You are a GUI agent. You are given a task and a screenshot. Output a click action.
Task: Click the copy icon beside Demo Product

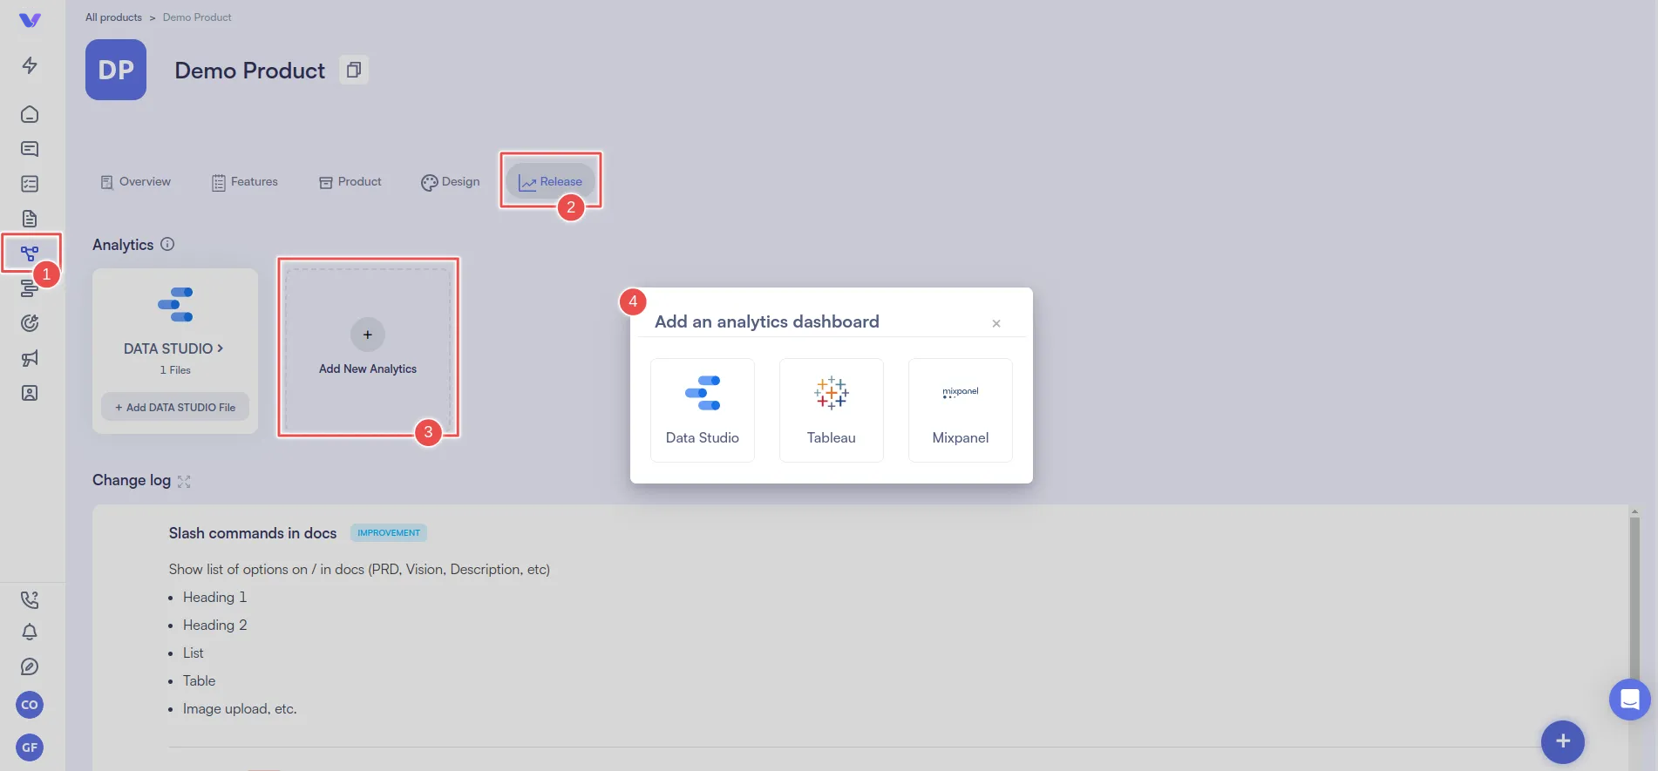[353, 70]
